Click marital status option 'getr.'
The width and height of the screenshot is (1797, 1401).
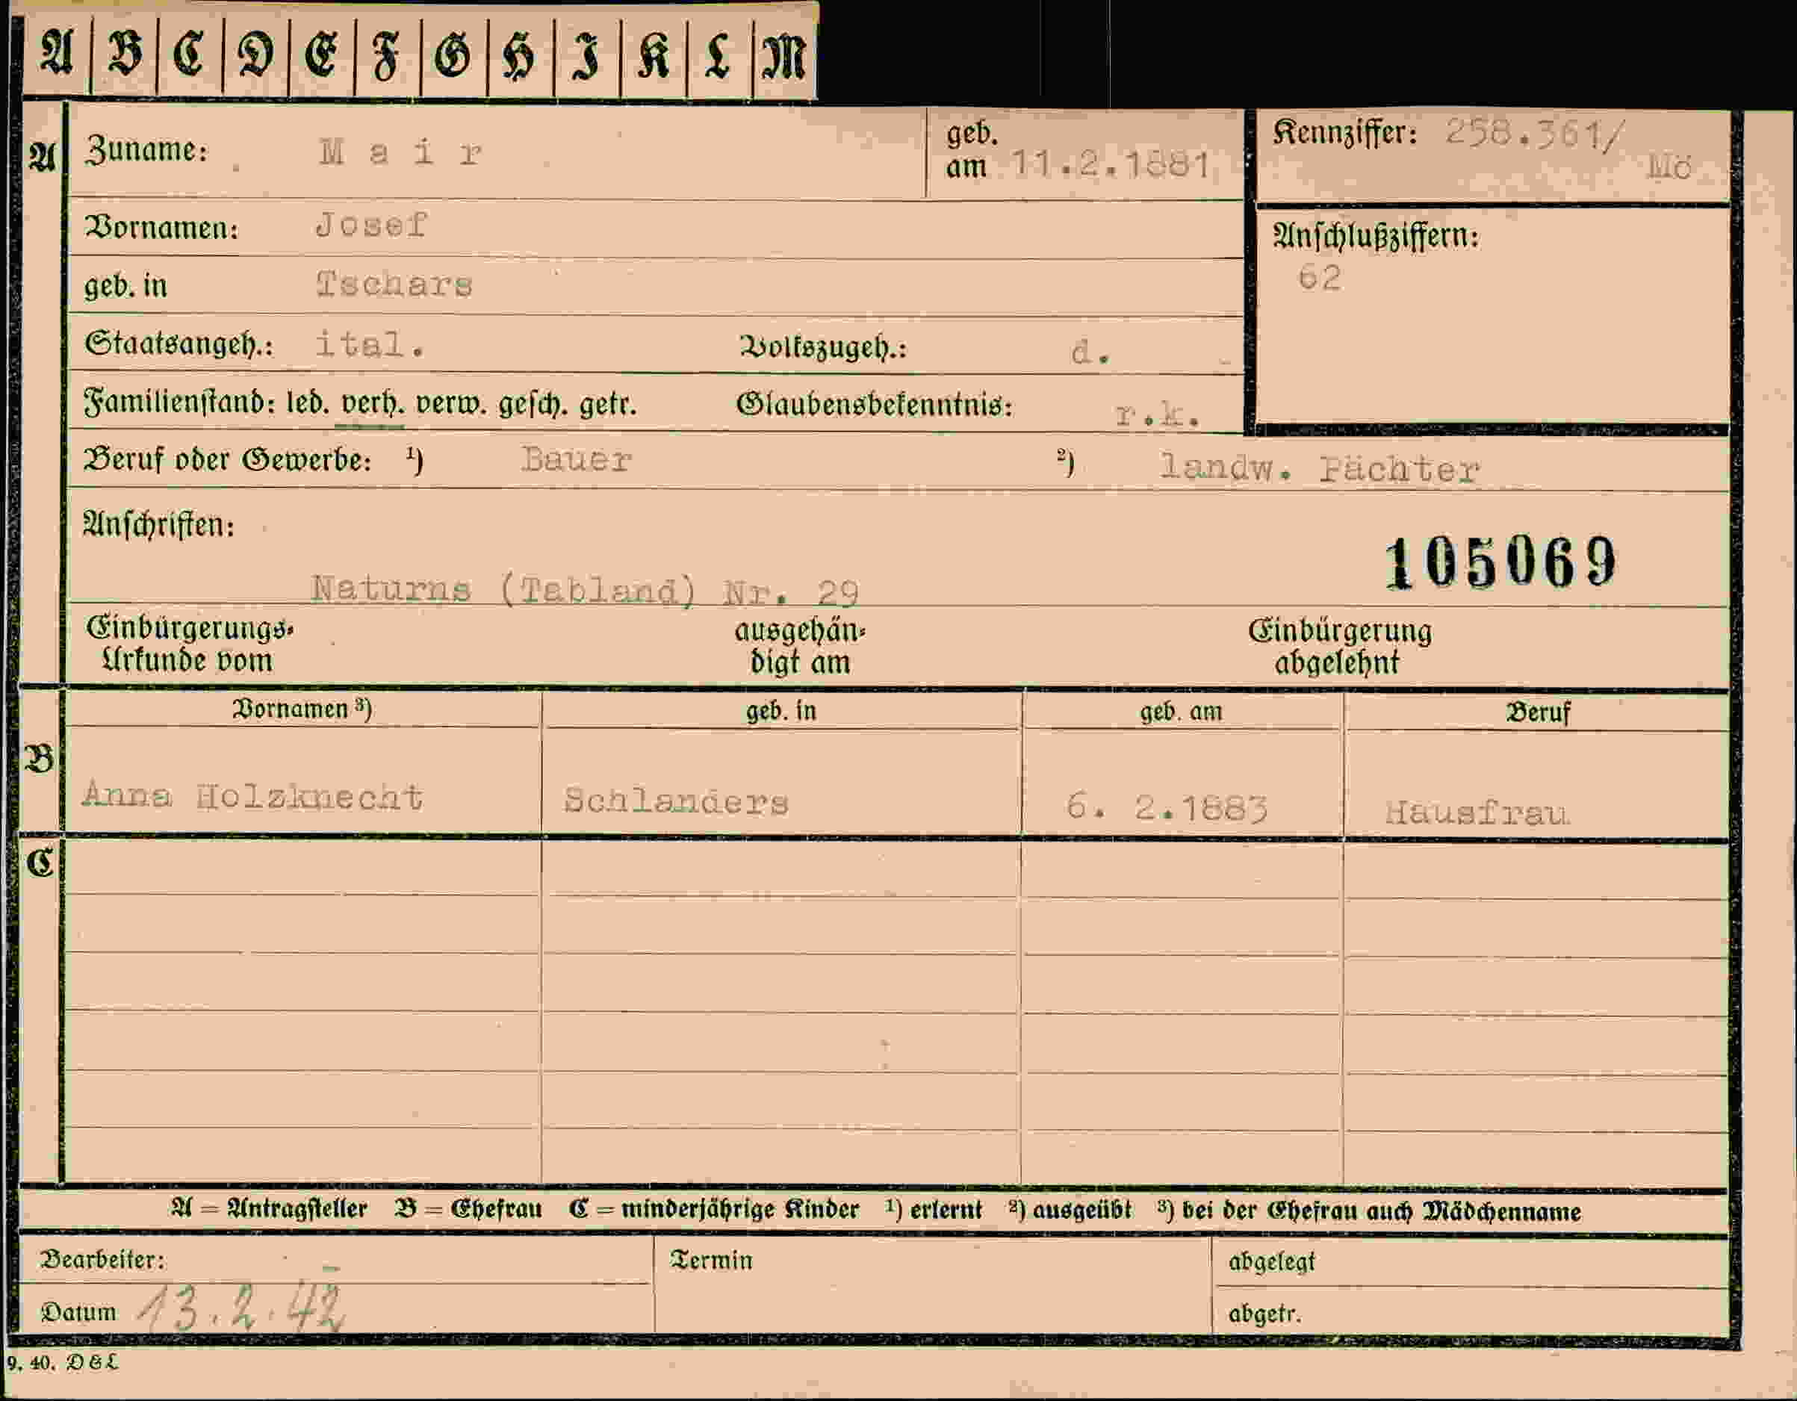(607, 405)
